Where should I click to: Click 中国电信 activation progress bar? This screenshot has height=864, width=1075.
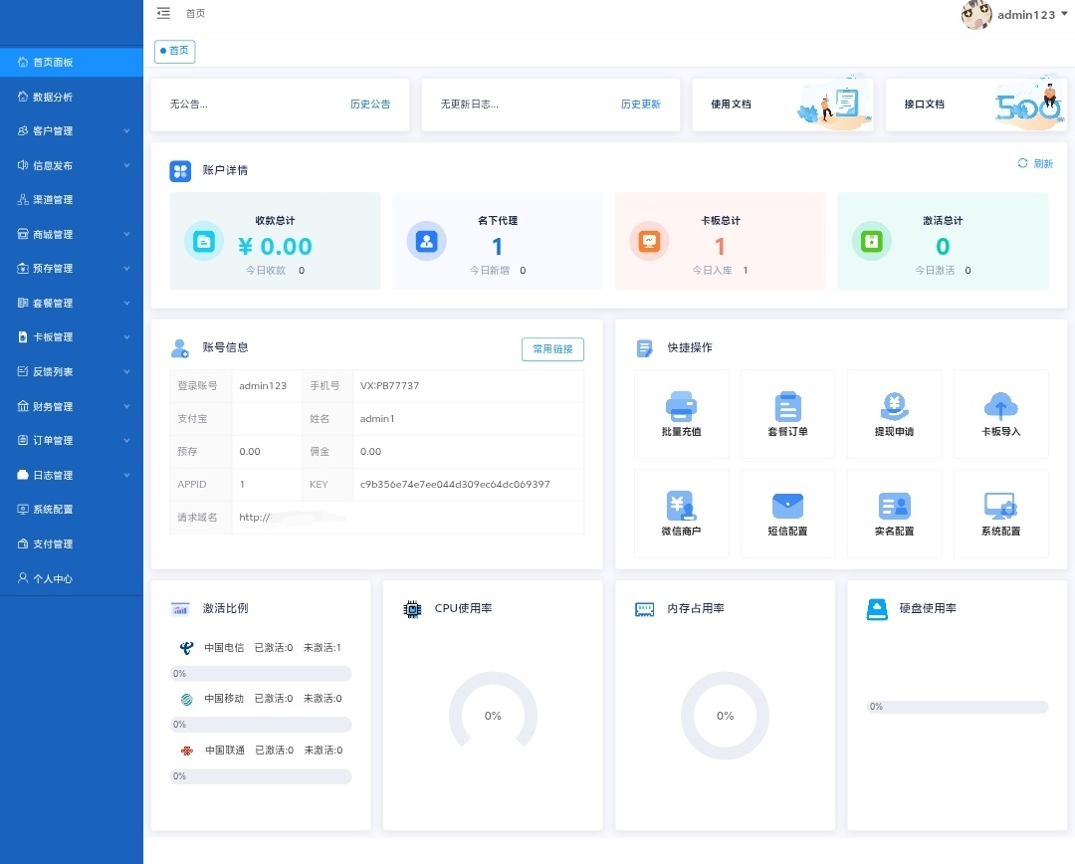pos(261,673)
